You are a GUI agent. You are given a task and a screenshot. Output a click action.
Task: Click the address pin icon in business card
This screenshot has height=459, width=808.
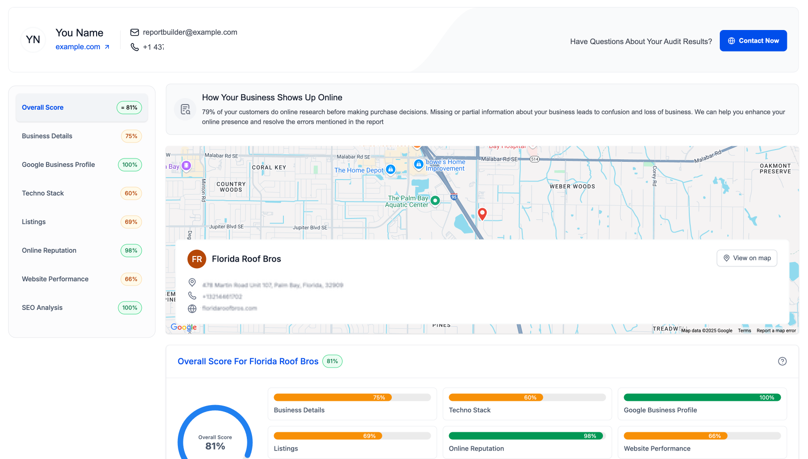pos(192,282)
